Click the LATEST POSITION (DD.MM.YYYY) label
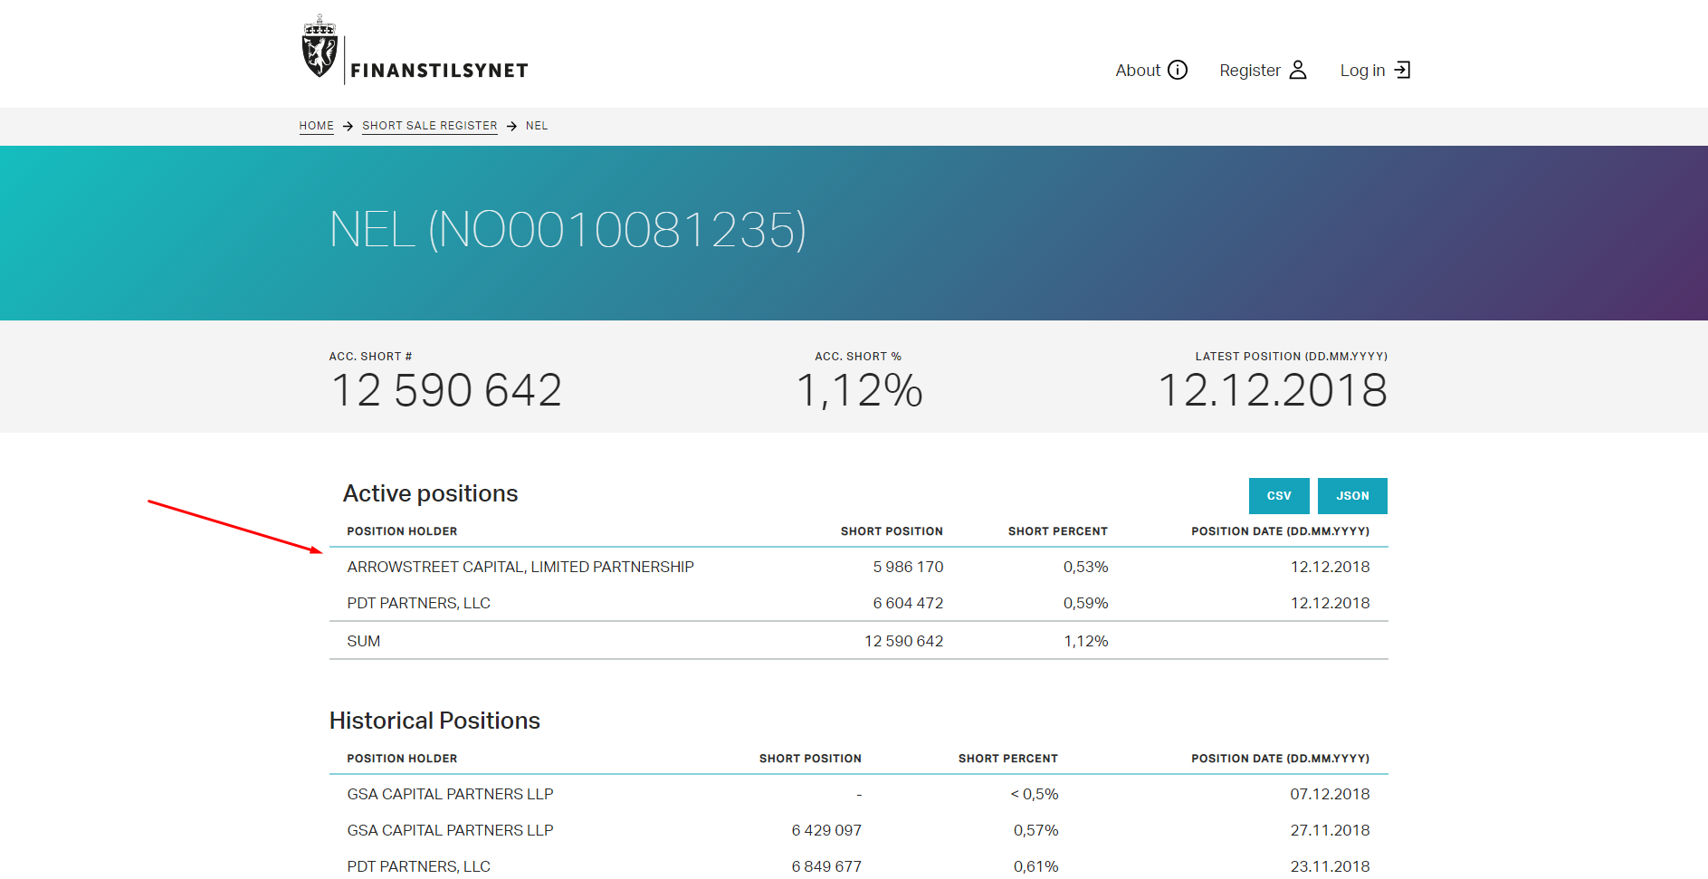The width and height of the screenshot is (1708, 879). 1291,357
